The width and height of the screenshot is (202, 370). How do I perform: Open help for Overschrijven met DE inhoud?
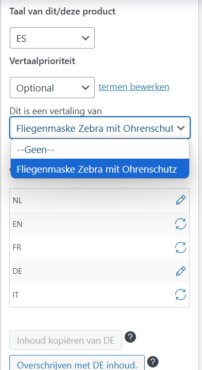tap(153, 362)
